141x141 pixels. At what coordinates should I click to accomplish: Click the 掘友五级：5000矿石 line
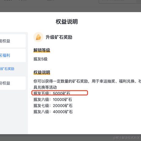click(x=52, y=93)
